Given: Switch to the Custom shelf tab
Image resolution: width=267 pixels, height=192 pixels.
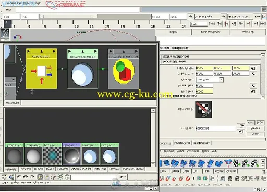Looking at the screenshot, I should [231, 171].
